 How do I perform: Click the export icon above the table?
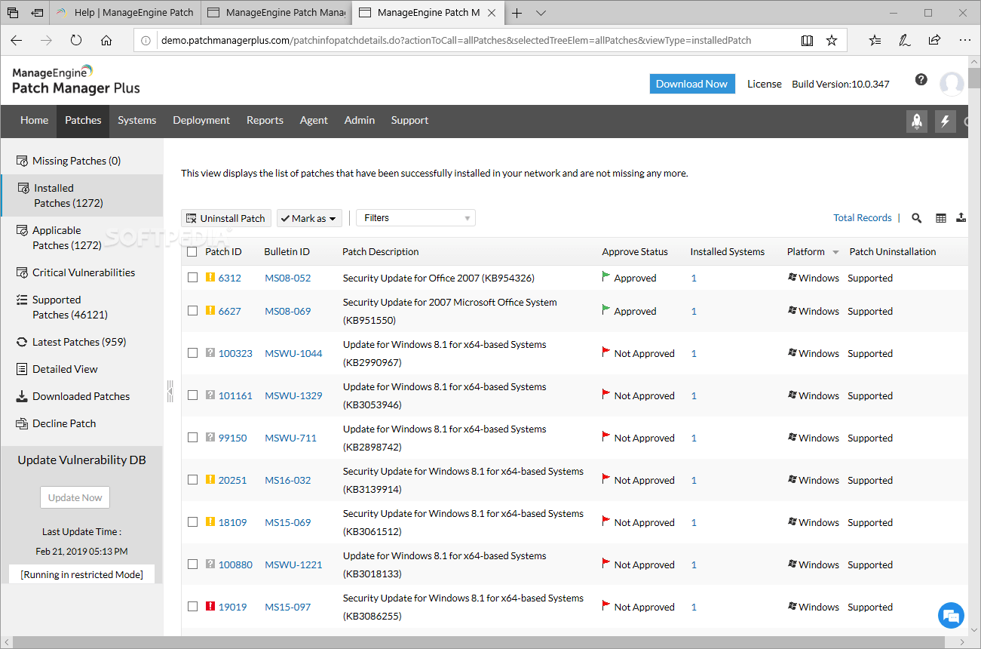point(961,218)
